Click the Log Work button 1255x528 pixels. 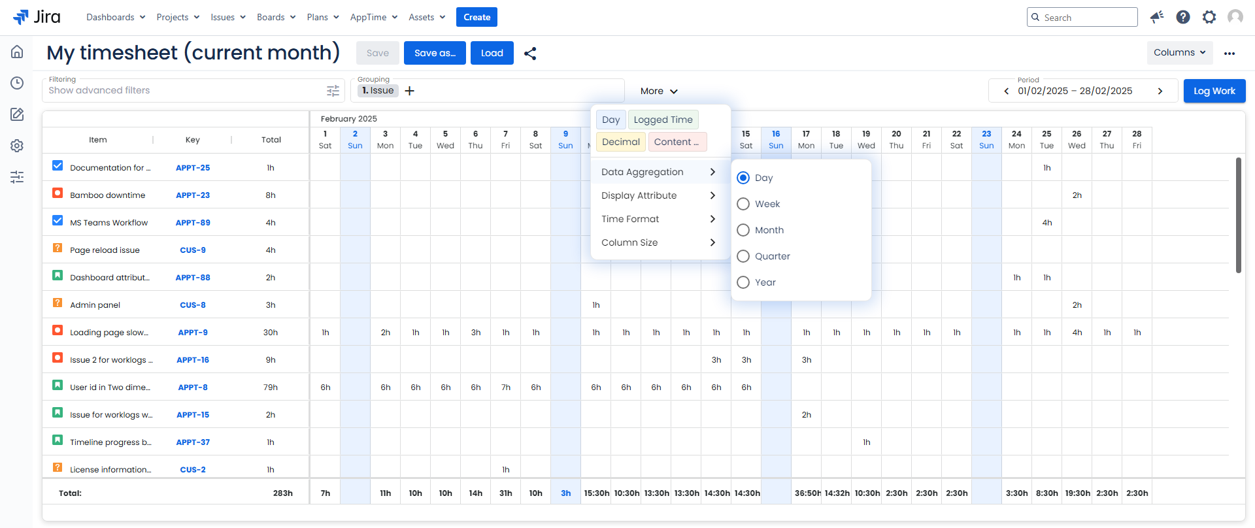click(1214, 91)
